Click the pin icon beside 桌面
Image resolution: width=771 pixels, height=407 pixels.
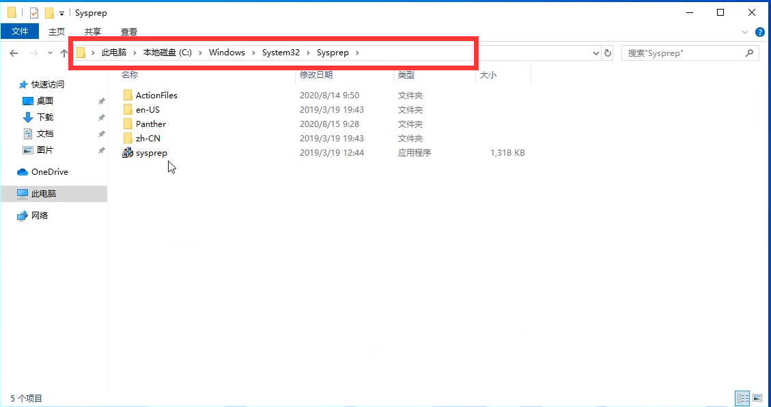point(101,101)
